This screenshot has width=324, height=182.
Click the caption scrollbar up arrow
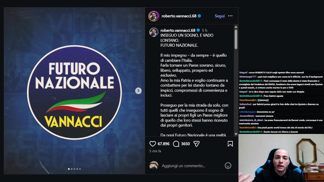click(236, 27)
